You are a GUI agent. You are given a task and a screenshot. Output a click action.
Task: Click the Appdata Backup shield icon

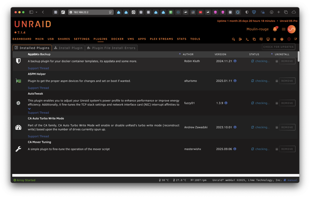click(18, 61)
